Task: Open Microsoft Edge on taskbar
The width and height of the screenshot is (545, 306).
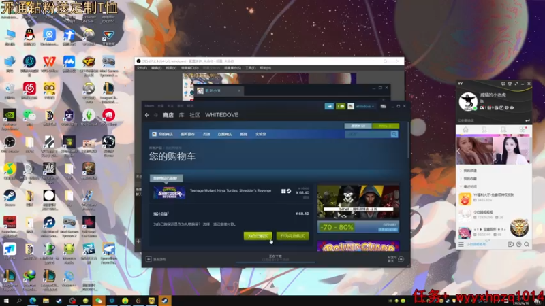Action: [33, 301]
